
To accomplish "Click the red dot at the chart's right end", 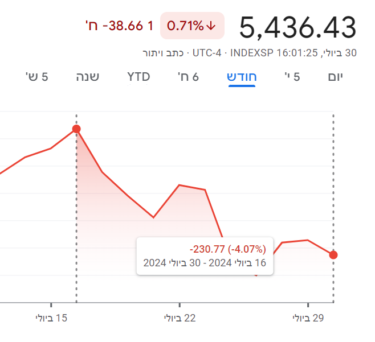I will pyautogui.click(x=333, y=255).
